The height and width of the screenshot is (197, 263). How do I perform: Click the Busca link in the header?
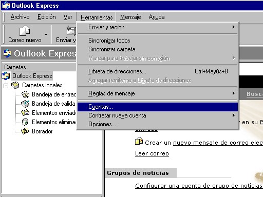coord(255,94)
